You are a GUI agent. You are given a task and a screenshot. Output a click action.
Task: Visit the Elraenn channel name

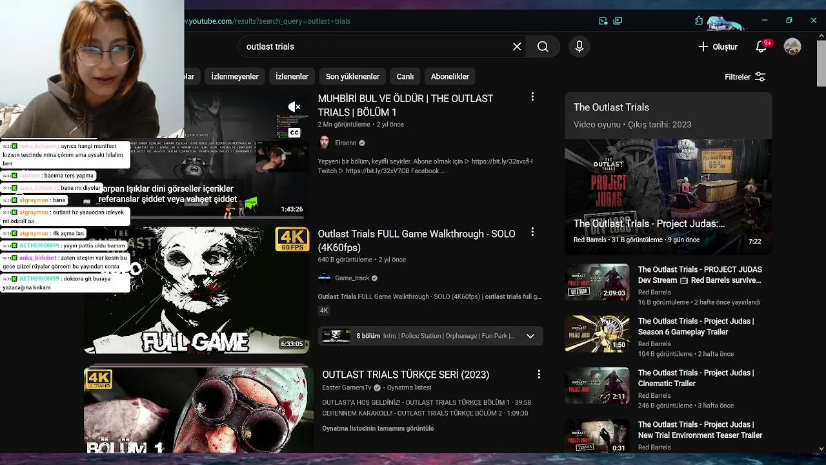[346, 143]
